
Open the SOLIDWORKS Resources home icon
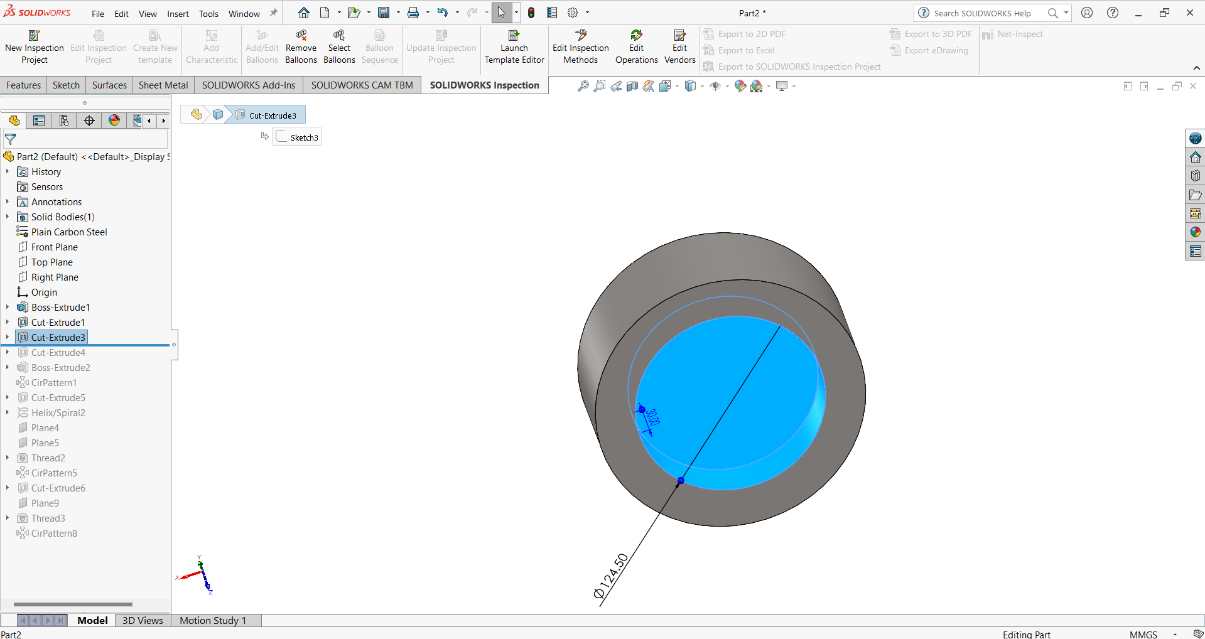pyautogui.click(x=1195, y=157)
